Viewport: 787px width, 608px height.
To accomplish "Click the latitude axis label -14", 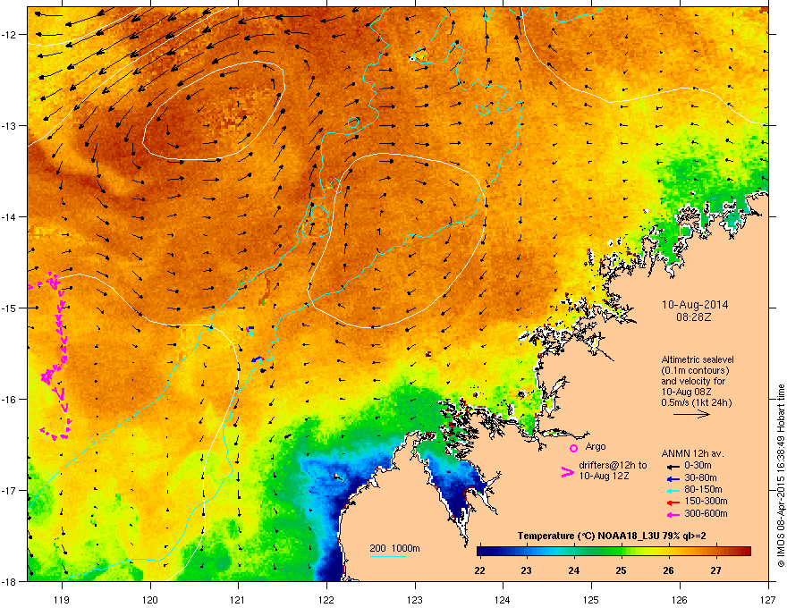I will pos(9,216).
